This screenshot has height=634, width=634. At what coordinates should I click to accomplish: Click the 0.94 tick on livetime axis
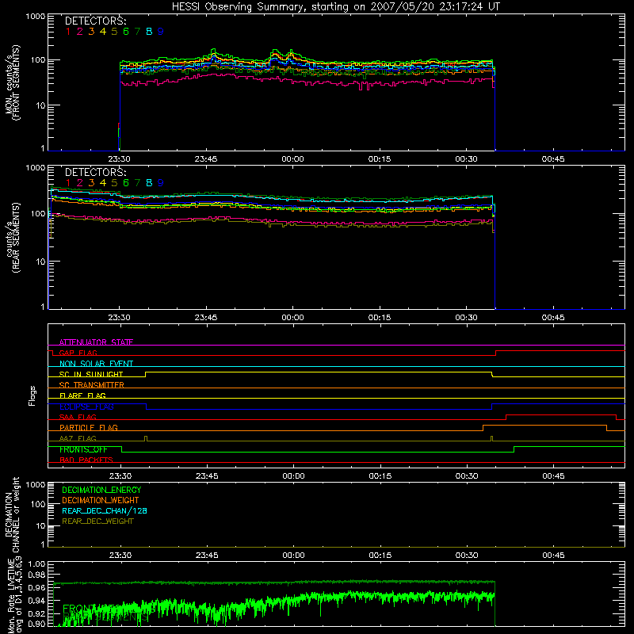click(36, 601)
